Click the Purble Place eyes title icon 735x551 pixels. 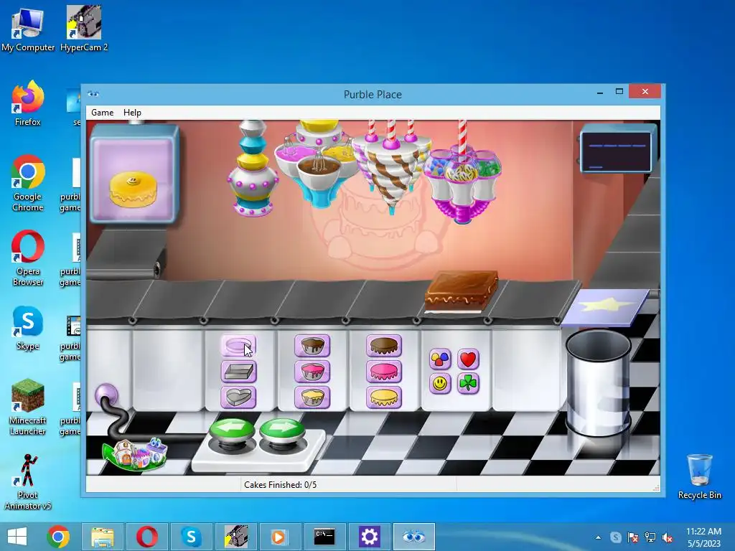pos(93,94)
